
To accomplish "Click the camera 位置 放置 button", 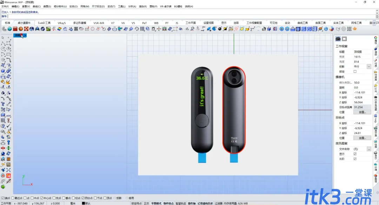I will pyautogui.click(x=362, y=112).
